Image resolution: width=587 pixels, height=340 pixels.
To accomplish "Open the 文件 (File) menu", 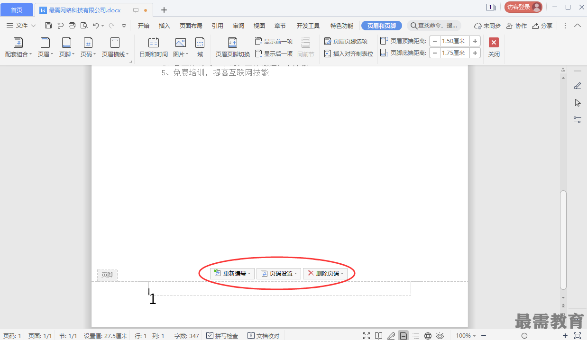I will 21,26.
